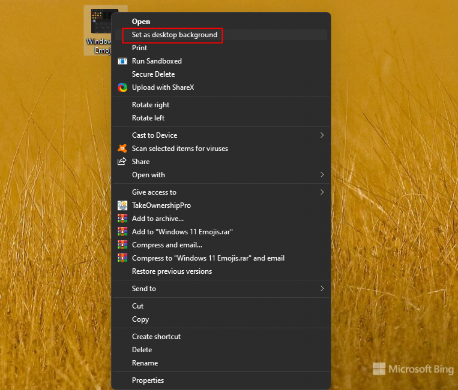Click the WinRAR Compress and email icon

[122, 245]
